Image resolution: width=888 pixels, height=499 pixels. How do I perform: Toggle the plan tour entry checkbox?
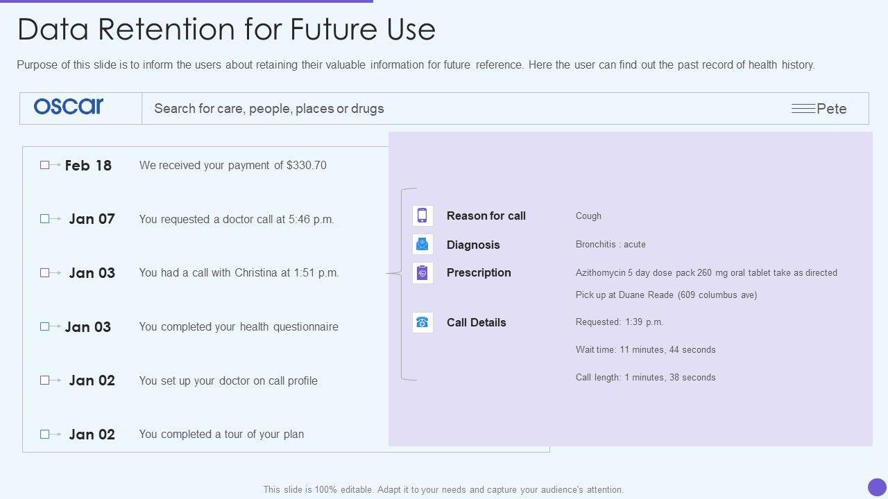[45, 434]
